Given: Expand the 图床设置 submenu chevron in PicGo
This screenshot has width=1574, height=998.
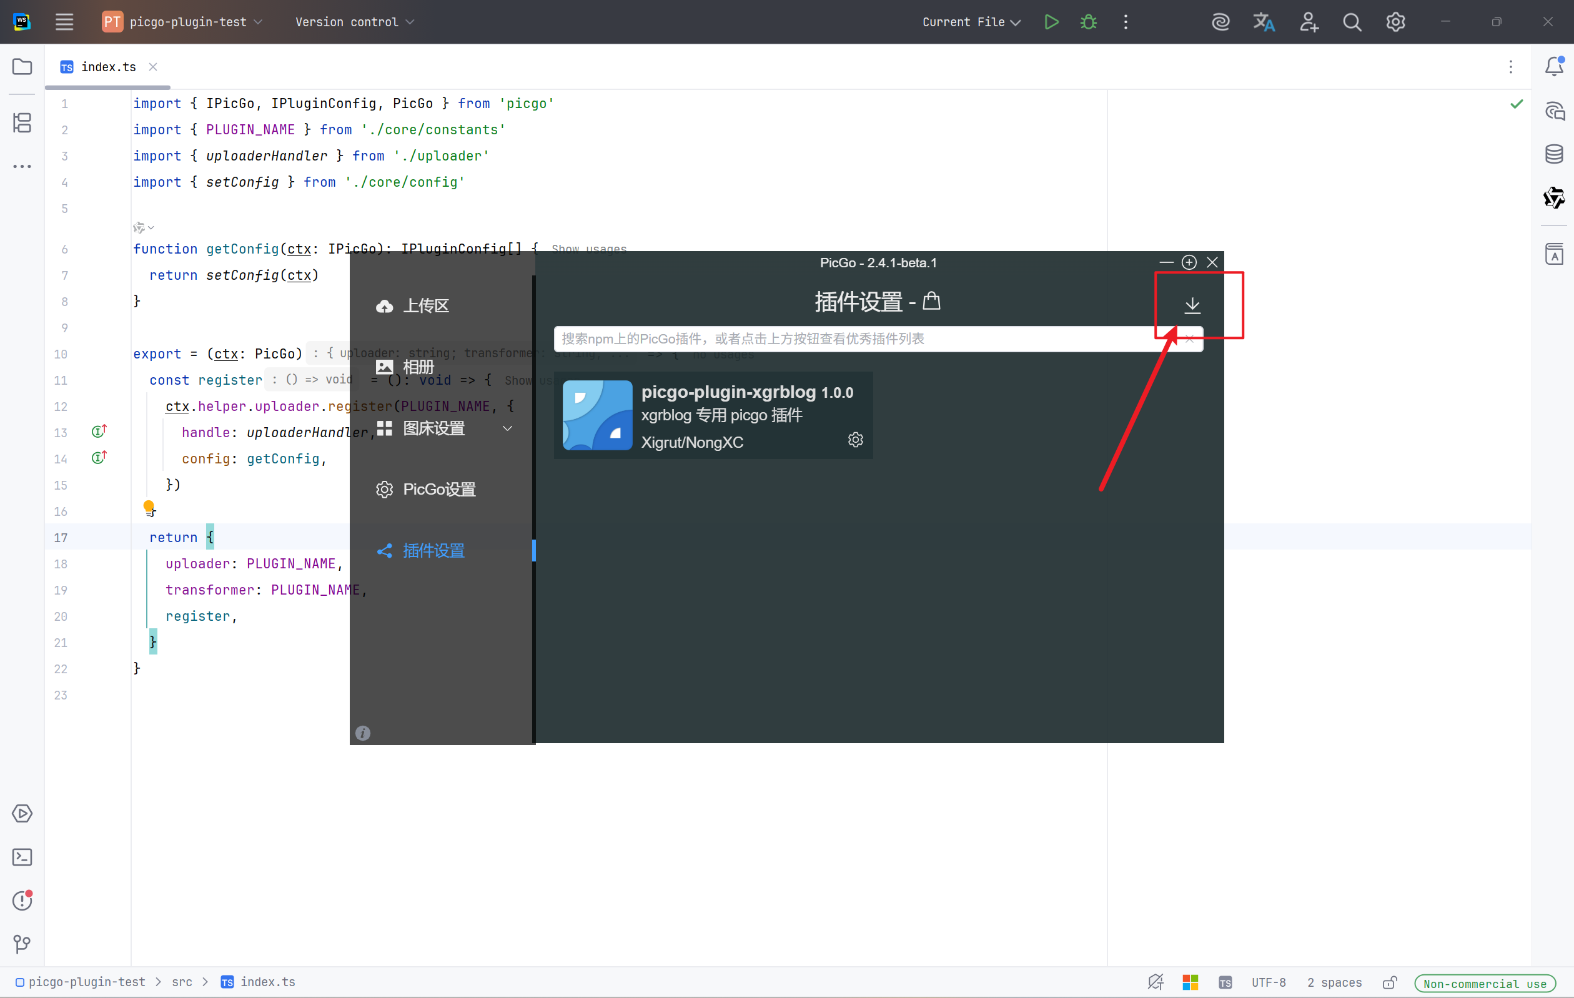Looking at the screenshot, I should pyautogui.click(x=507, y=428).
